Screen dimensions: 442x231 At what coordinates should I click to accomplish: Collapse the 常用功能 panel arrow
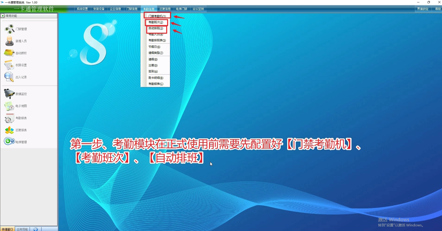point(3,16)
